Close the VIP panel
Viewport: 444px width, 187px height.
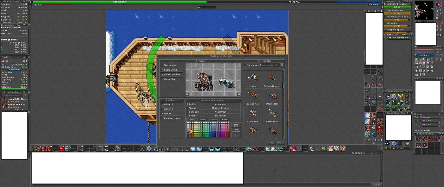click(x=442, y=78)
